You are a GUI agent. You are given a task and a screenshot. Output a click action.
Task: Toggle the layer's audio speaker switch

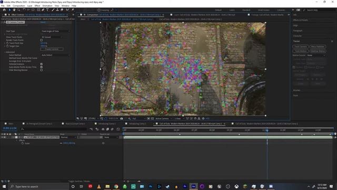click(5, 137)
